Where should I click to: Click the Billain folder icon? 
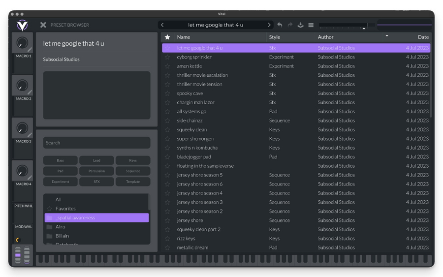[49, 236]
